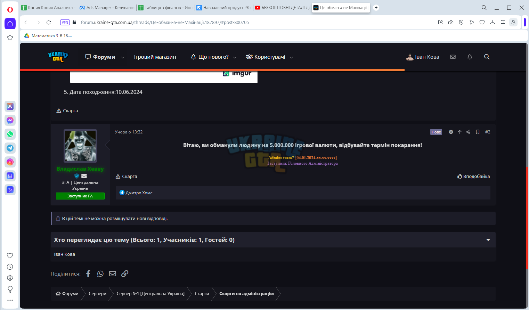Open forum search magnifier
529x310 pixels.
(x=487, y=57)
